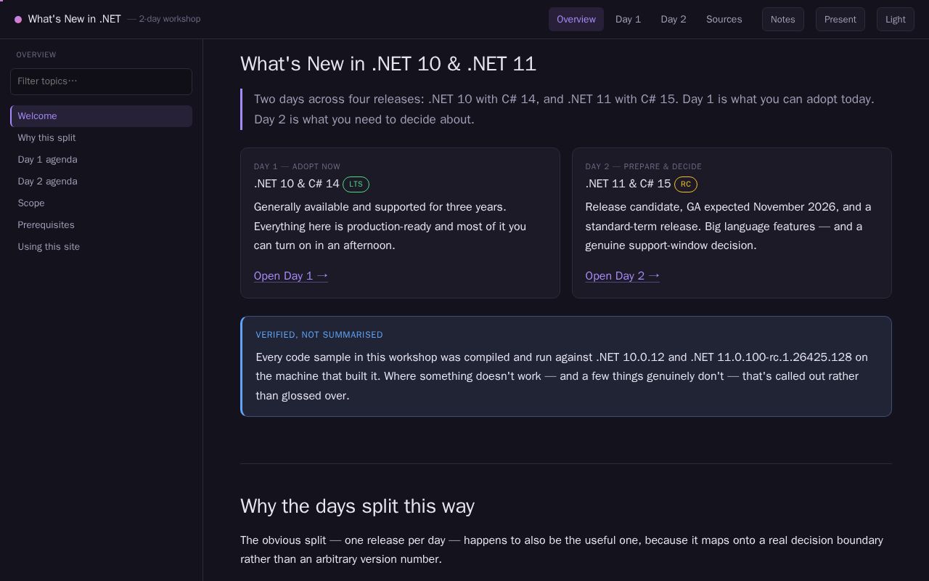Open the Overview tab
This screenshot has width=929, height=581.
576,20
